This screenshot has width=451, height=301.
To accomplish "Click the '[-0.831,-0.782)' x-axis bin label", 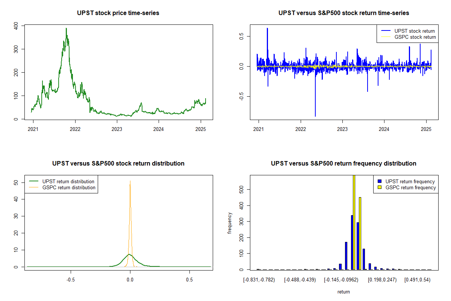I will click(259, 280).
